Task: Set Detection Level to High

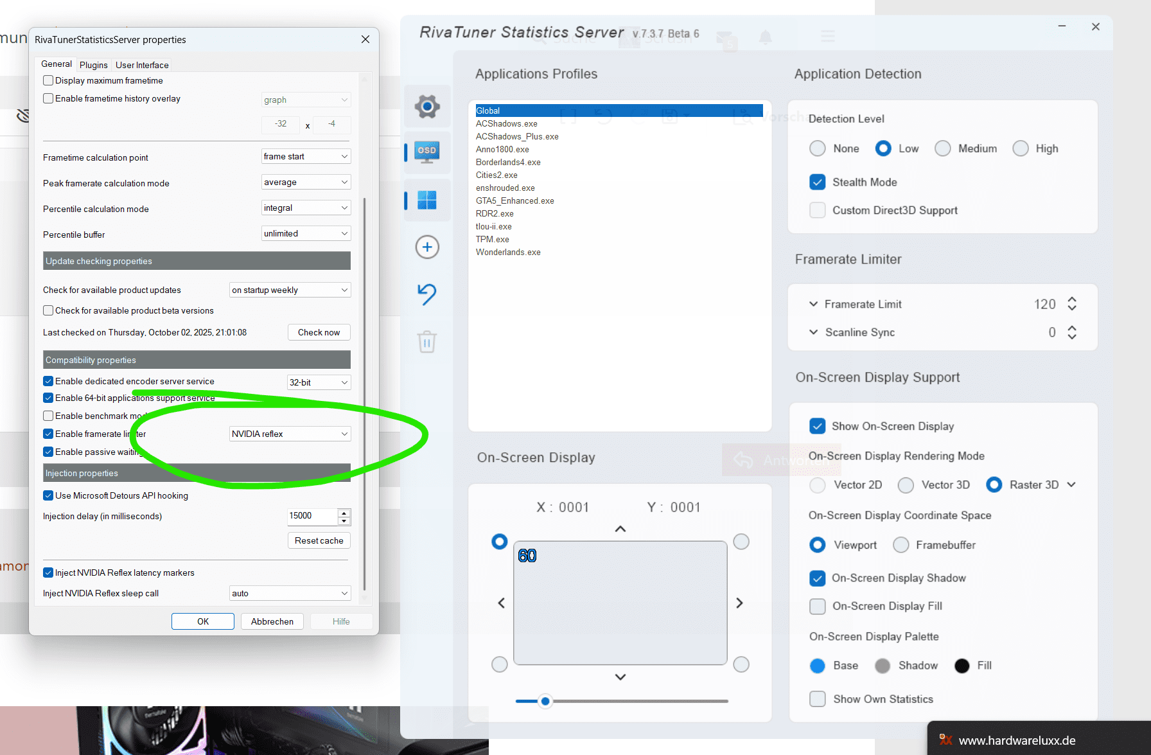Action: click(1021, 148)
